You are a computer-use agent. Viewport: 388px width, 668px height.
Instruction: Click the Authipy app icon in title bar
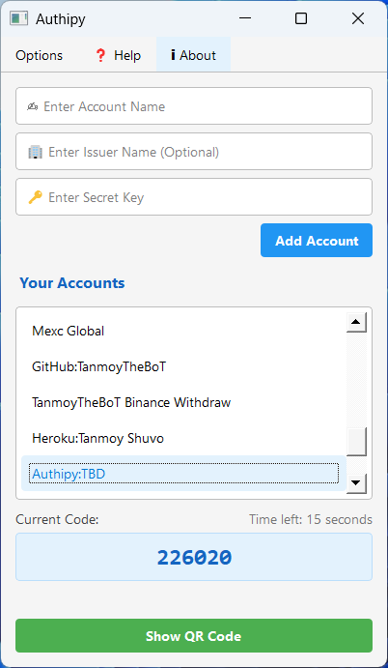[x=18, y=18]
